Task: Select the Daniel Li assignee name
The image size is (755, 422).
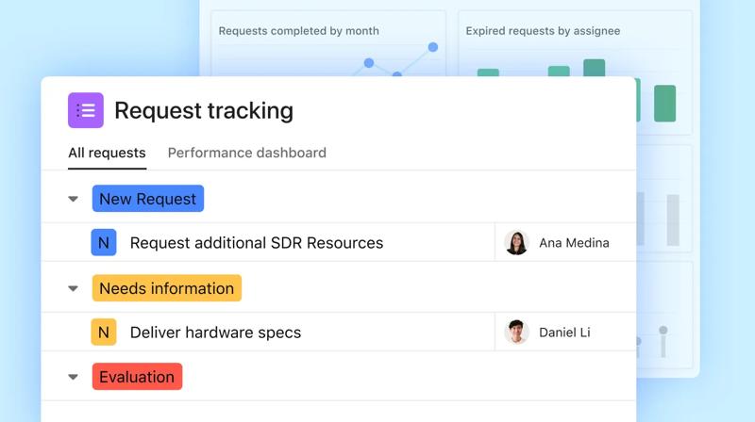Action: pyautogui.click(x=564, y=333)
